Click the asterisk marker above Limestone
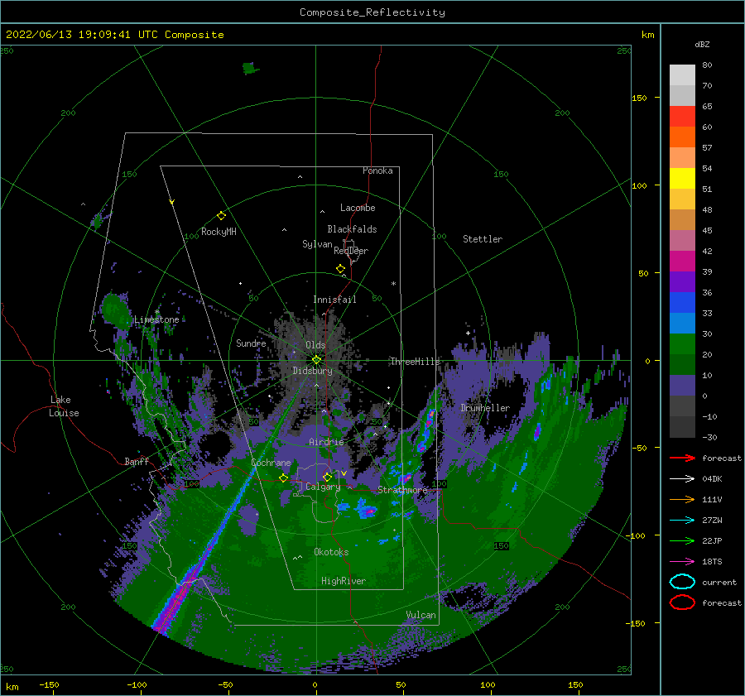This screenshot has width=745, height=696. click(156, 312)
